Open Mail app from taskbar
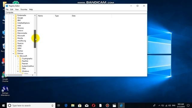 [87, 105]
